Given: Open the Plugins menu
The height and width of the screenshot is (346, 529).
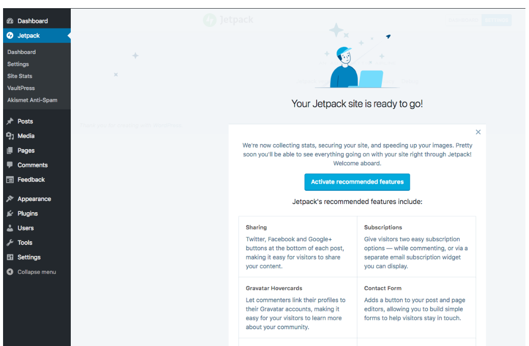Looking at the screenshot, I should point(27,214).
